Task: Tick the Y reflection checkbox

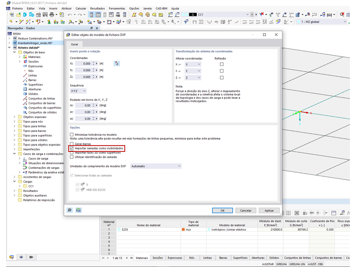Action: tap(222, 71)
